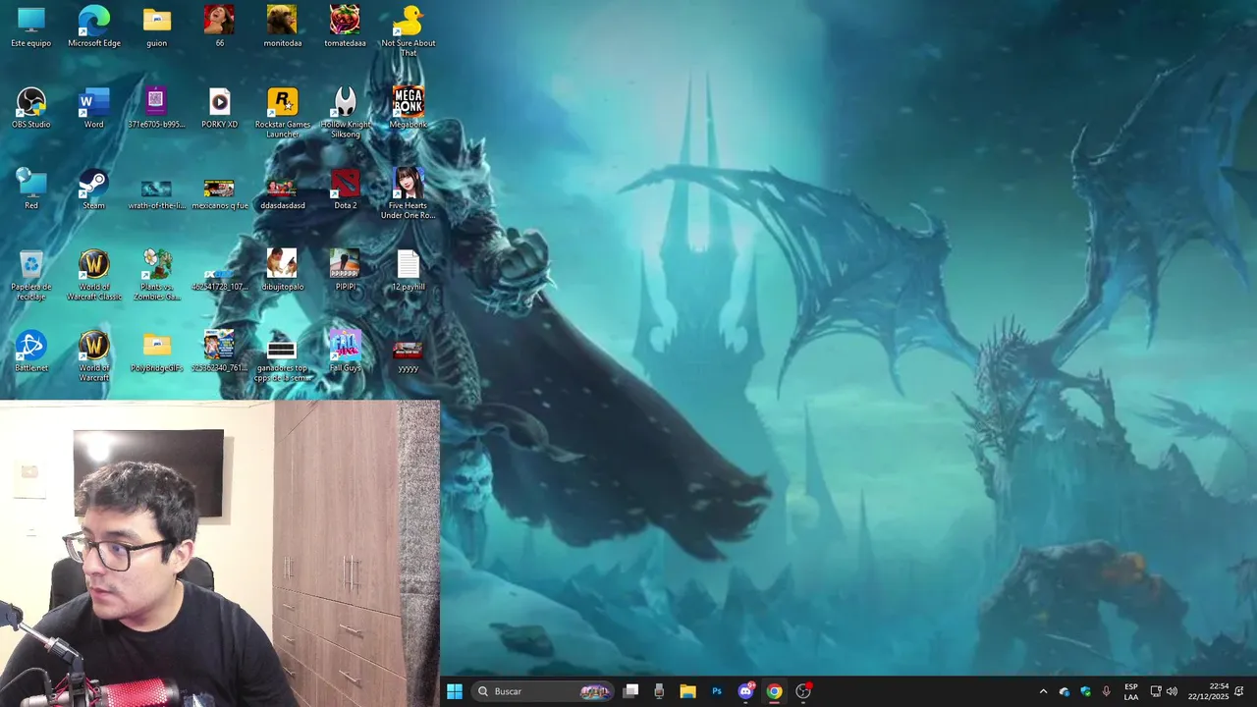Screen dimensions: 1257x707
Task: Open Este equipo desktop icon
Action: click(31, 27)
